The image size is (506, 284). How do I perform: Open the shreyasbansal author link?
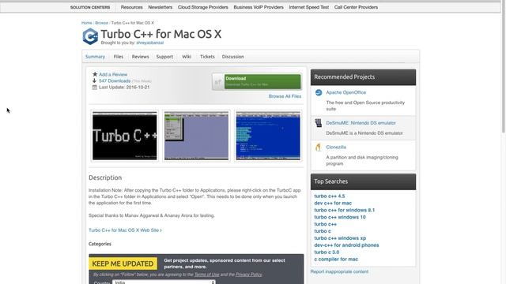[x=149, y=43]
